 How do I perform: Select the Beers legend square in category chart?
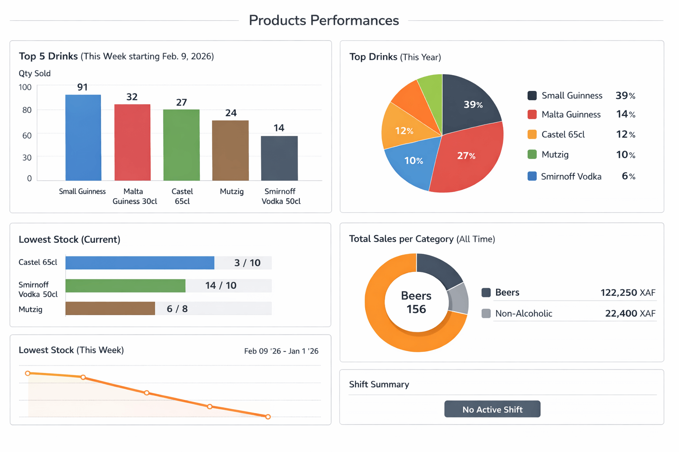[x=486, y=292]
